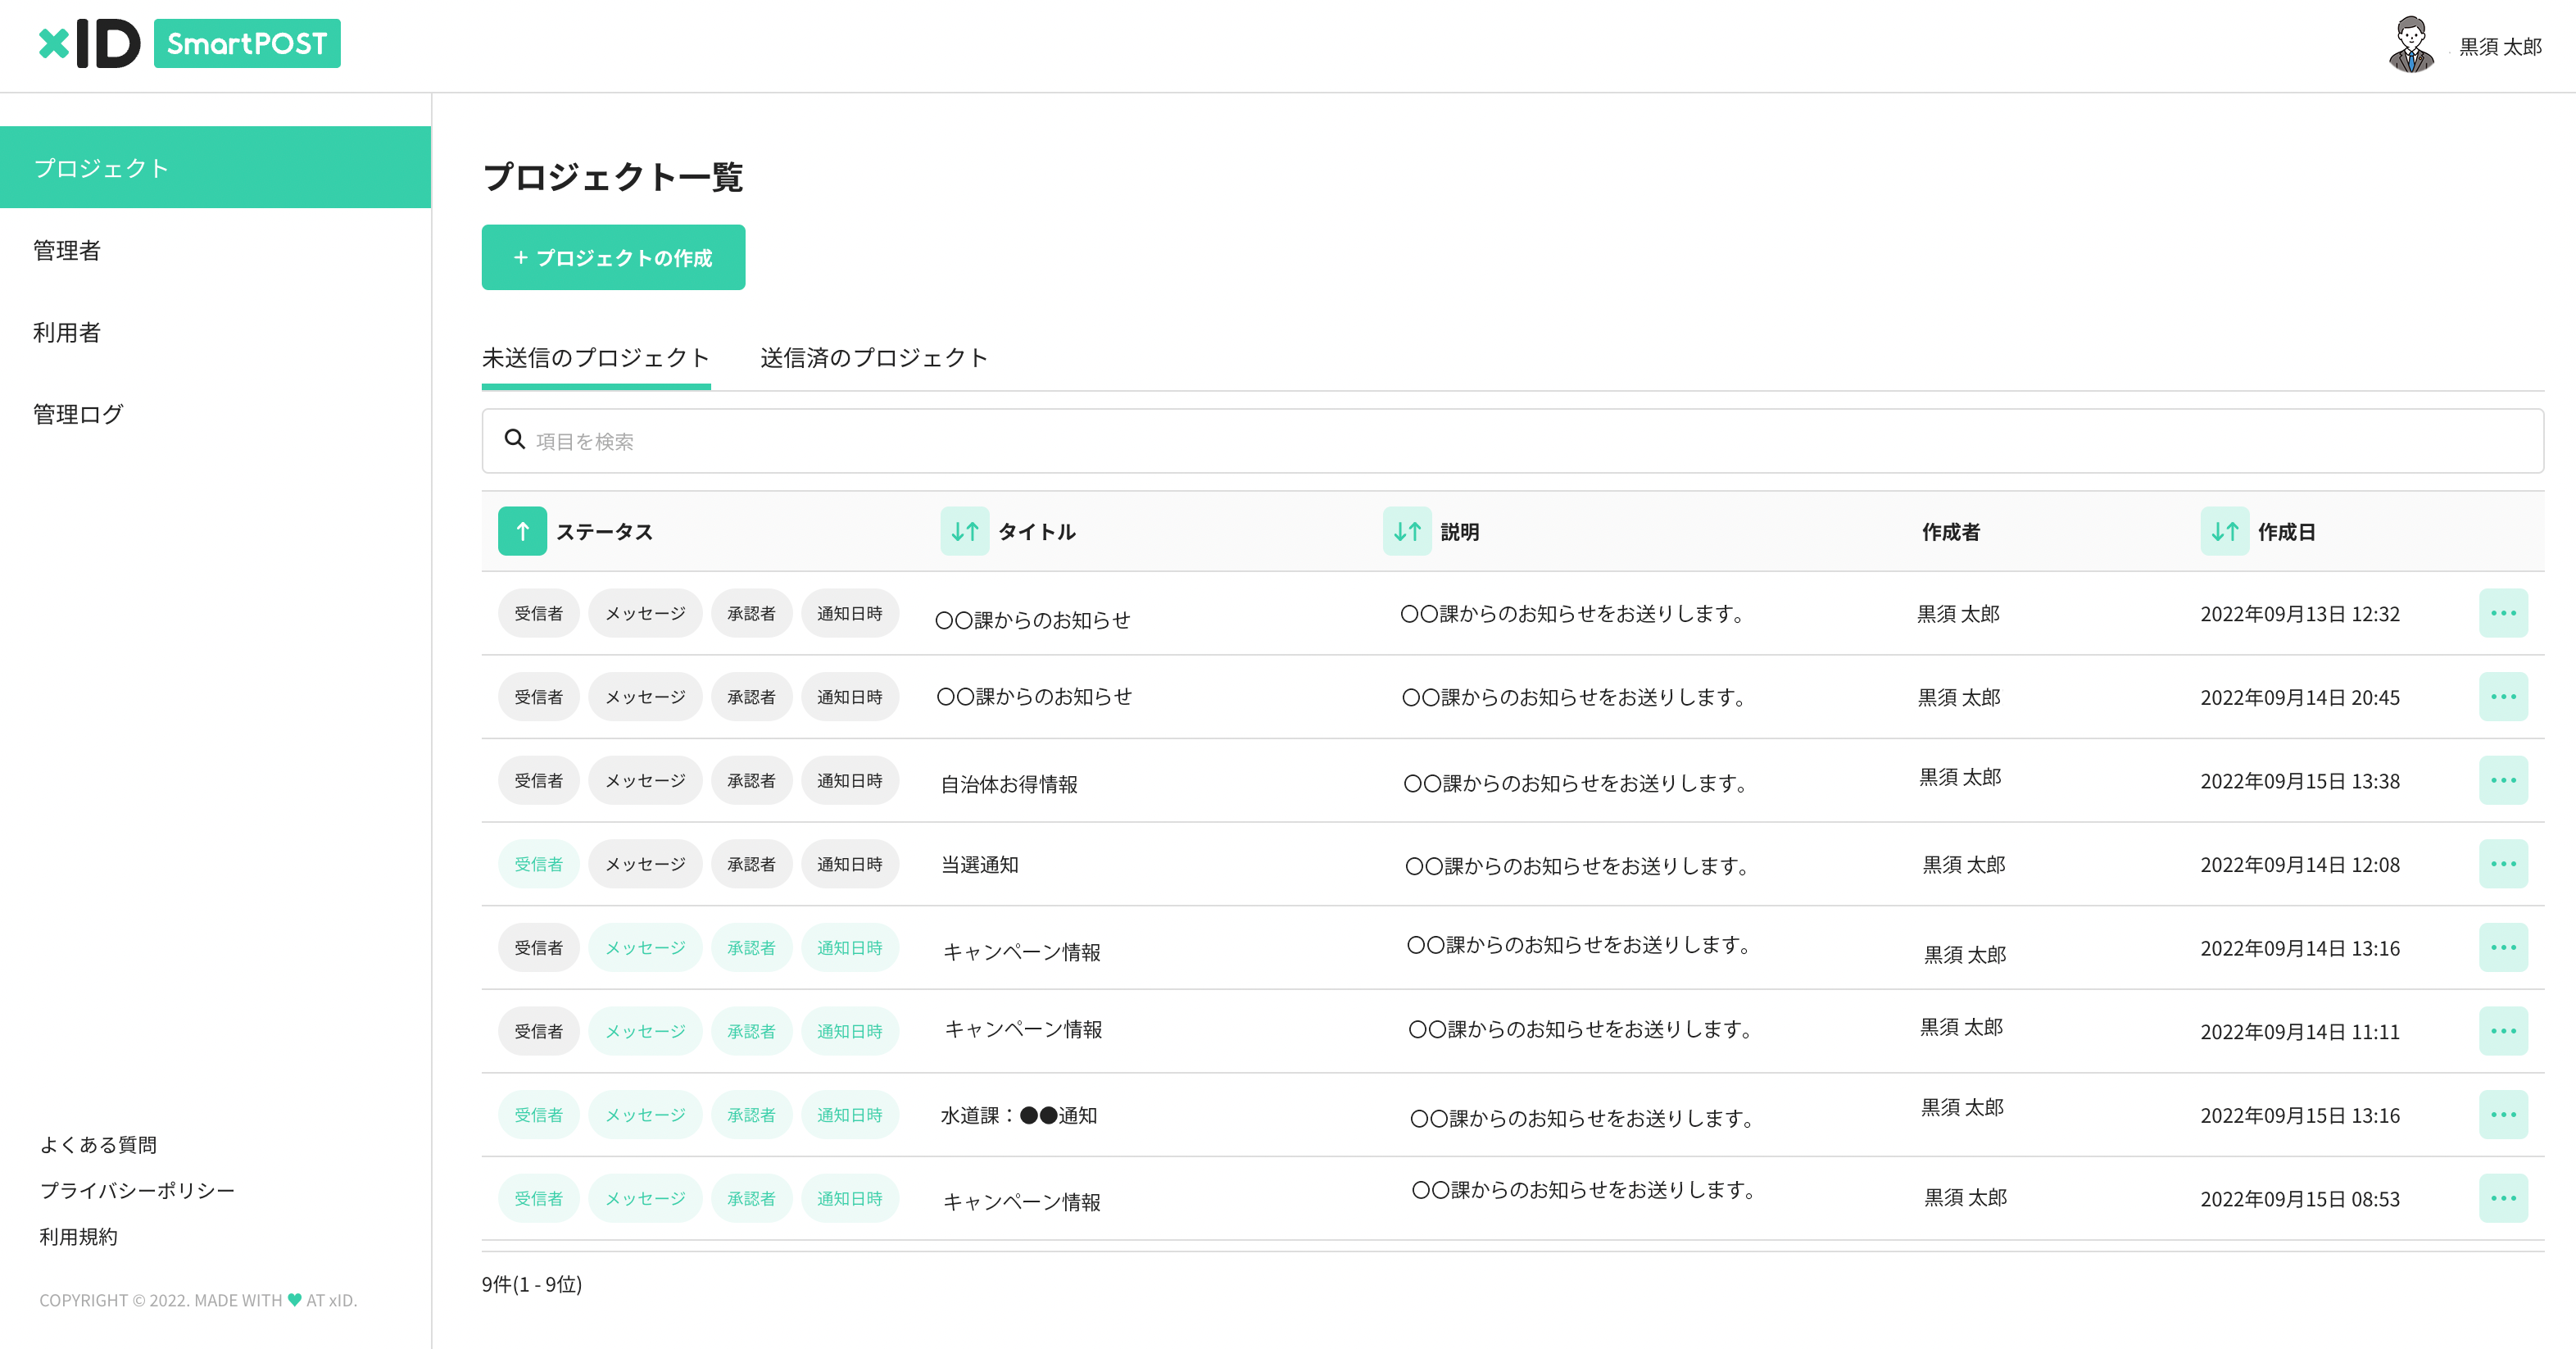Open the プライバシーポリシー link

click(137, 1190)
